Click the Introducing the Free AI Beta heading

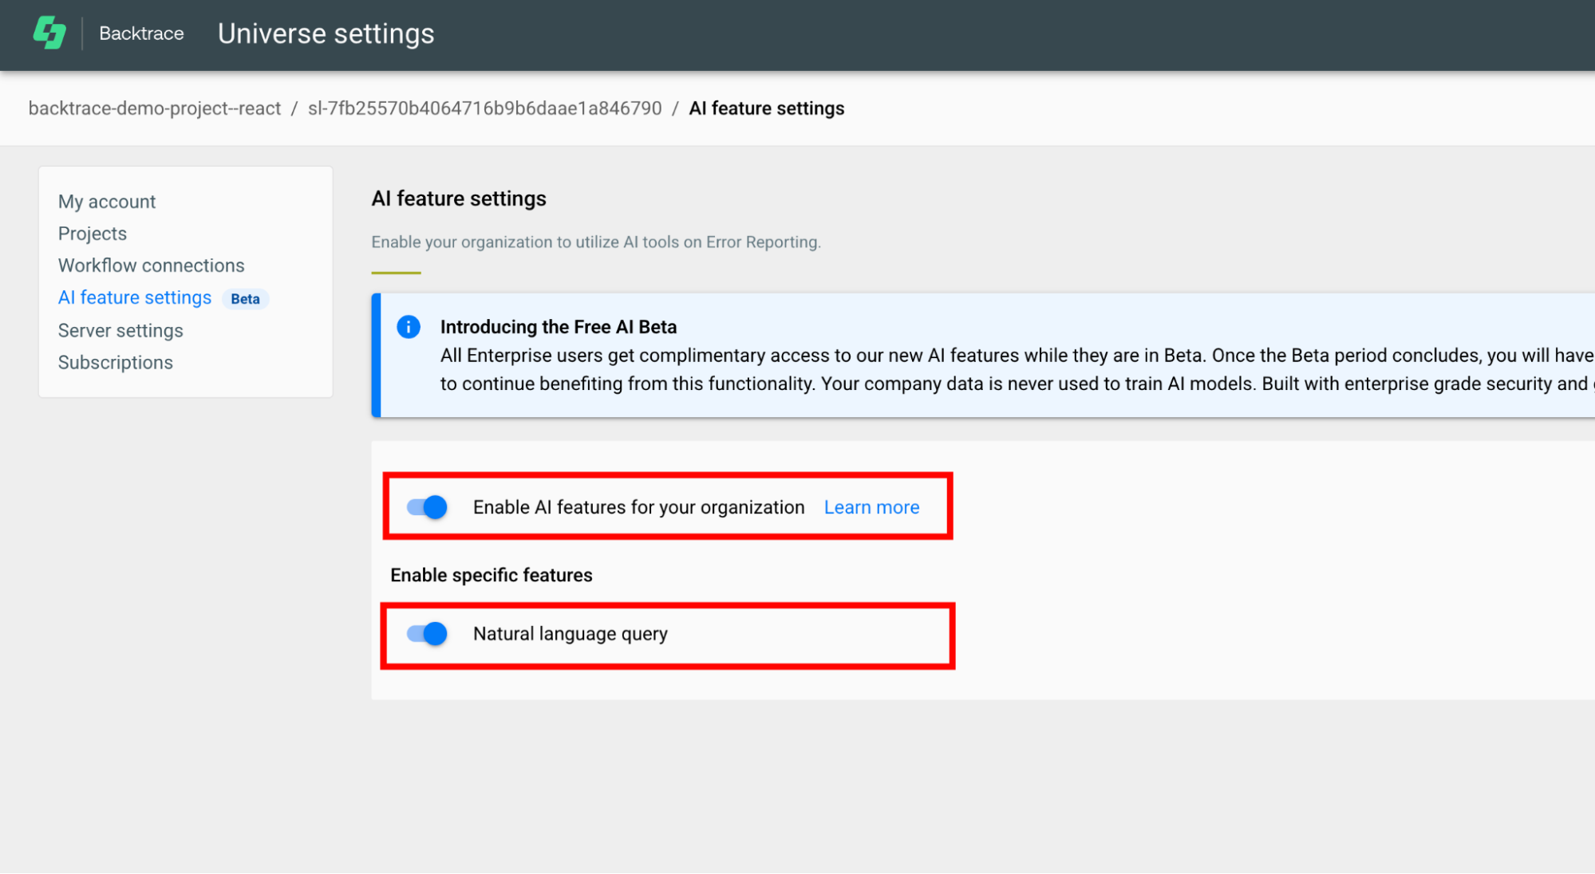(x=559, y=327)
